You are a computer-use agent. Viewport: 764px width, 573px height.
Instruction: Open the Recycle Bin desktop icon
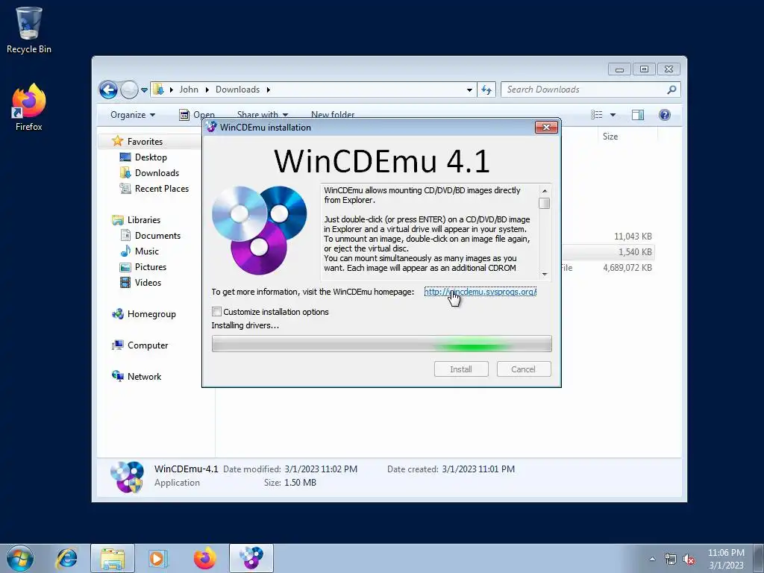coord(29,30)
